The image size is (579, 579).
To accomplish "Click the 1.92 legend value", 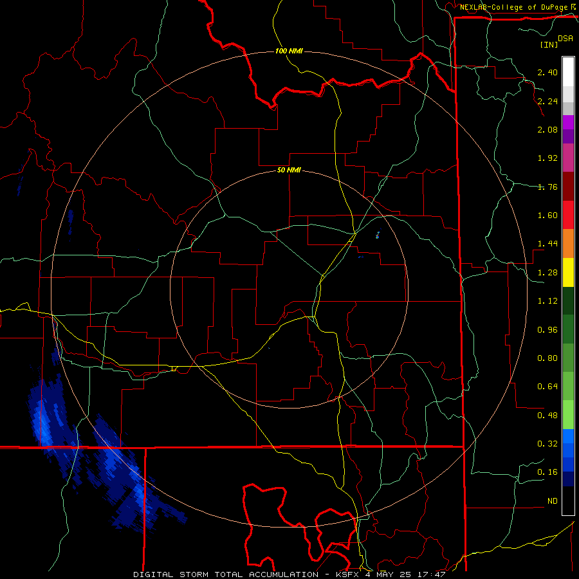I will click(x=547, y=158).
